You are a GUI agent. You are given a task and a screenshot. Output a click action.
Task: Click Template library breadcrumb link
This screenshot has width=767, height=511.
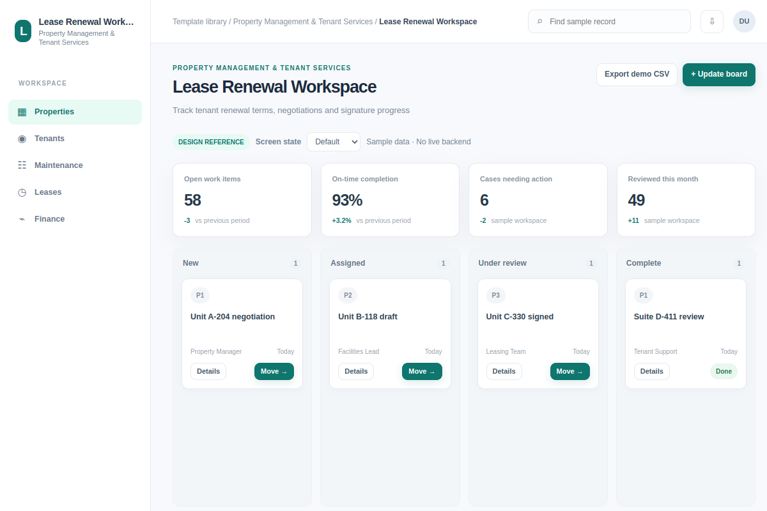tap(199, 22)
